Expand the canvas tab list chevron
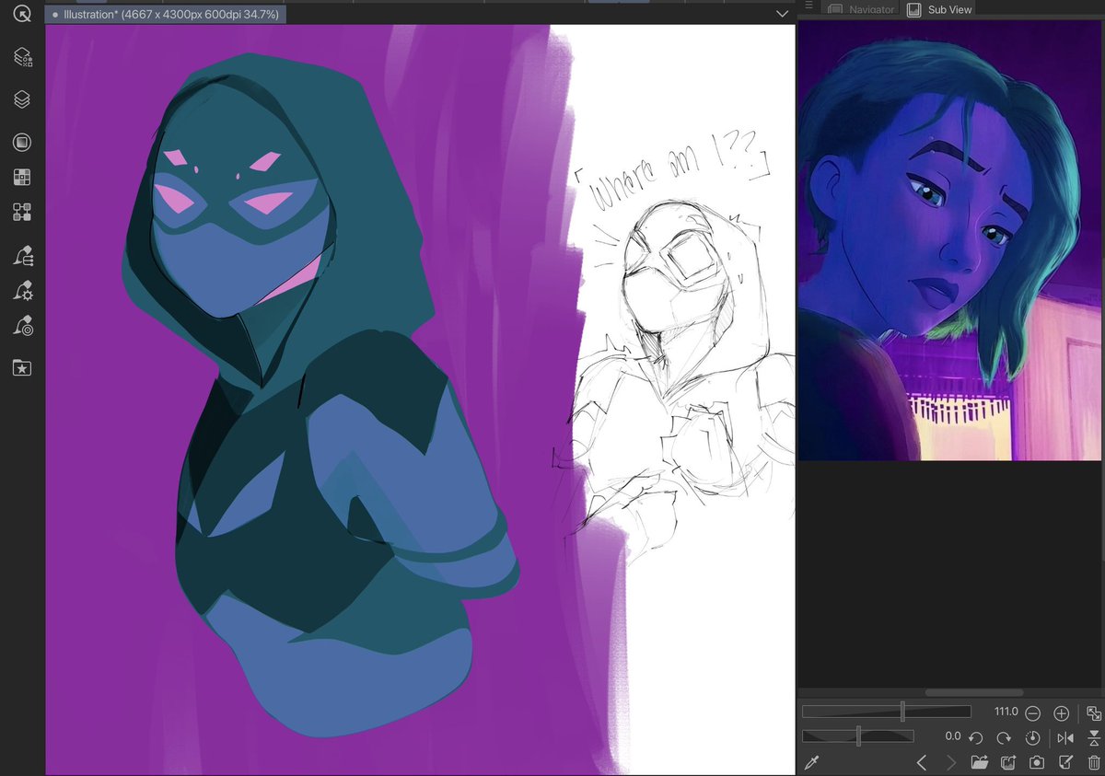 (782, 14)
